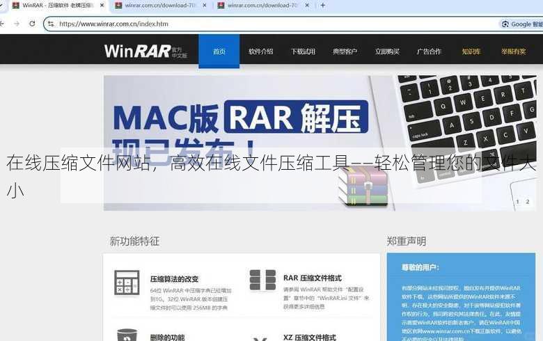
Task: Open the 广告合作 menu item
Action: pyautogui.click(x=429, y=51)
